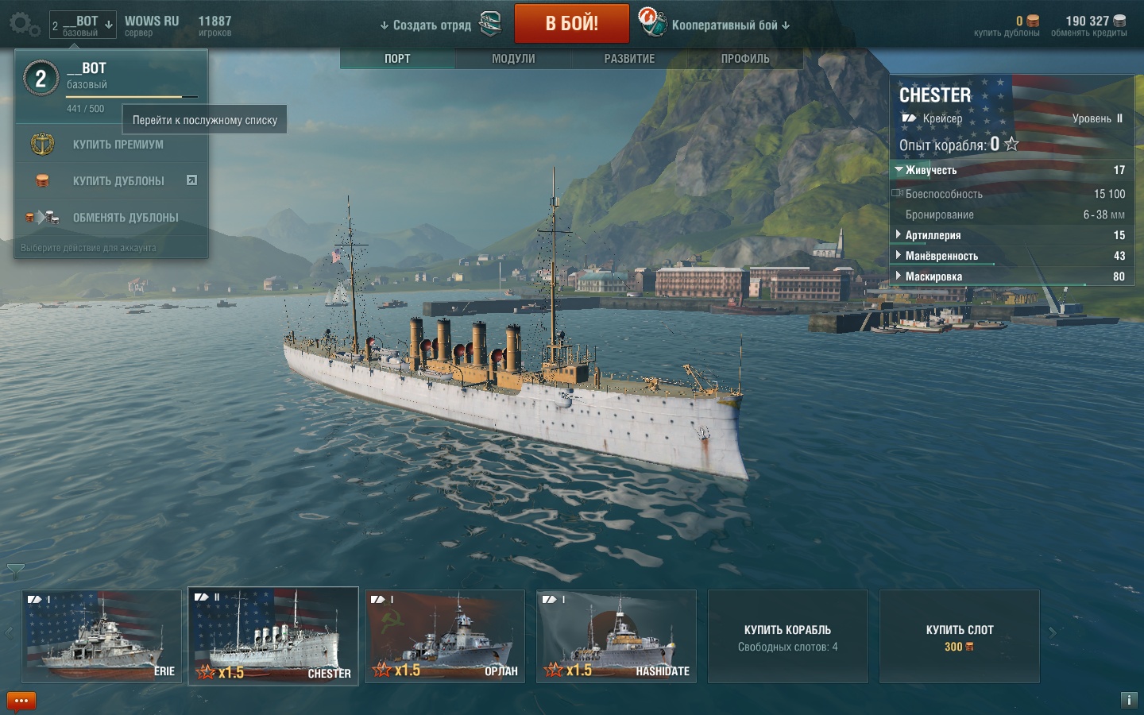Click the credits silver coins icon
The image size is (1144, 715).
[1119, 21]
